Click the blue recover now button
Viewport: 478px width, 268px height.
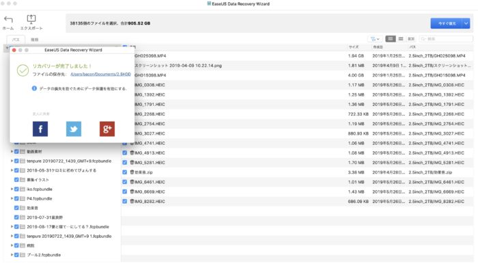pyautogui.click(x=447, y=23)
